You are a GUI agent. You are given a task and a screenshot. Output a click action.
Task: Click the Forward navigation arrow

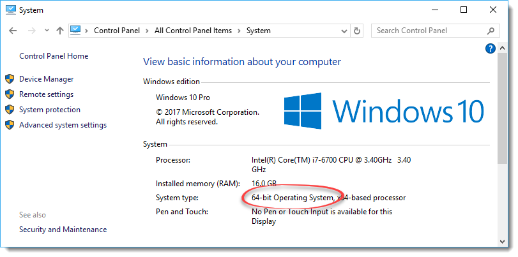tap(32, 31)
